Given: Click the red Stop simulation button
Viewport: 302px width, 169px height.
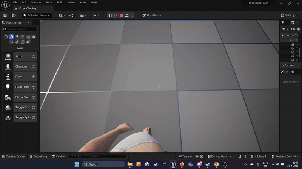Looking at the screenshot, I should point(121,15).
